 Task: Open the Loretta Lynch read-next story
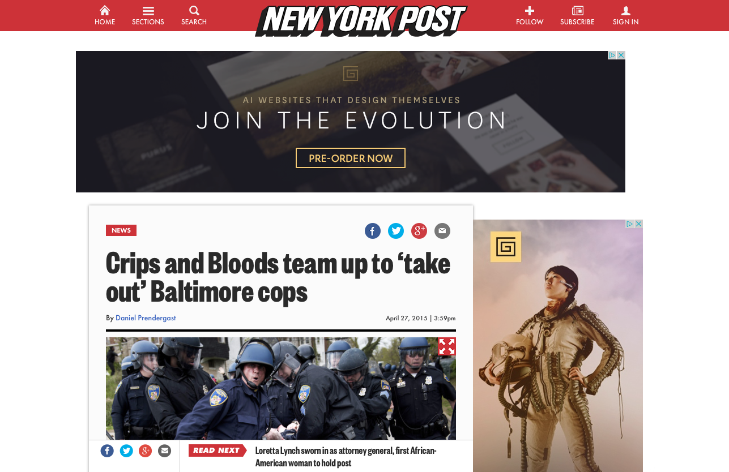[346, 457]
